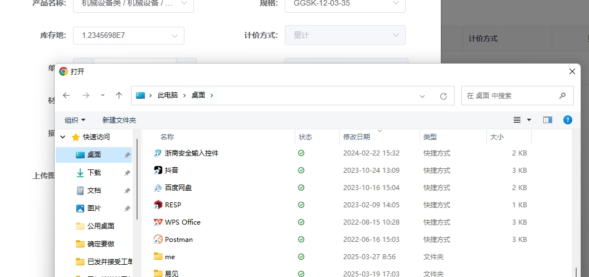The height and width of the screenshot is (277, 589).
Task: Open the disabled 计价方式 dropdown 量计
Action: [x=345, y=35]
